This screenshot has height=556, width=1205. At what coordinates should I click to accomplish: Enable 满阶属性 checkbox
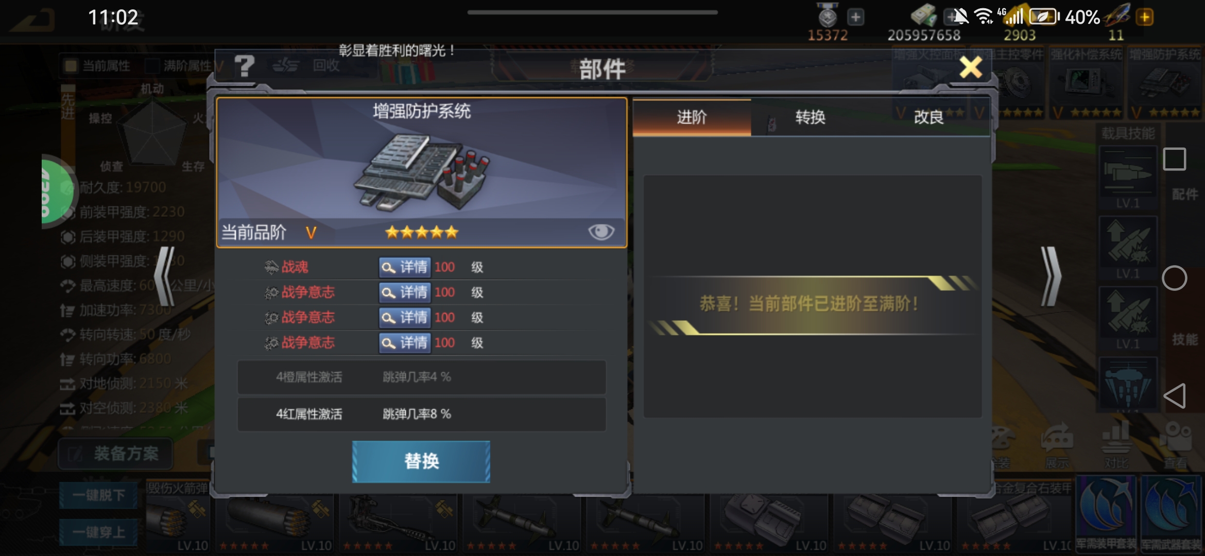(x=152, y=66)
